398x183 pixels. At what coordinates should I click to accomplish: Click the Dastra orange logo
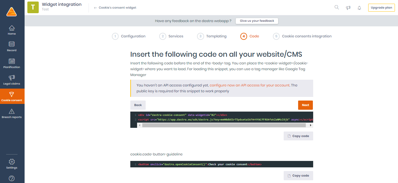coord(12,12)
